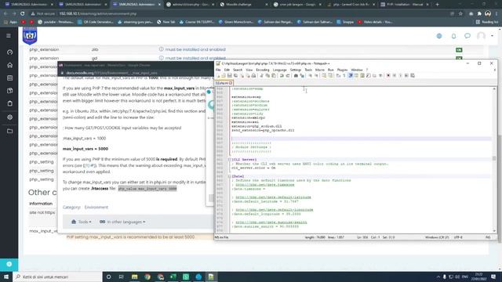Click Save icon in Notepad++ toolbar
Image resolution: width=502 pixels, height=282 pixels.
point(230,75)
